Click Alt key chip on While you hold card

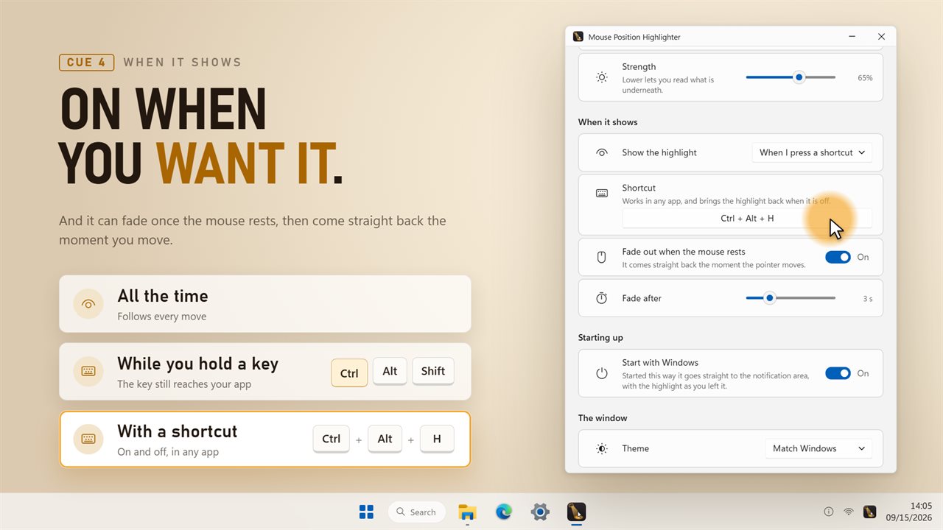(x=390, y=372)
